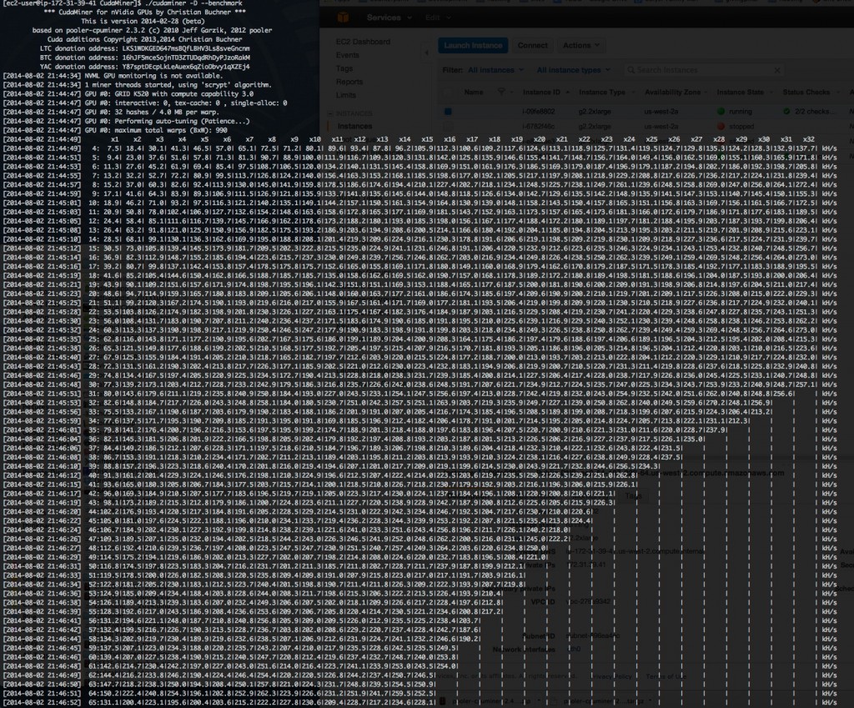854x708 pixels.
Task: Open the pooler-cpuminer tar.gz download
Action: pos(604,701)
